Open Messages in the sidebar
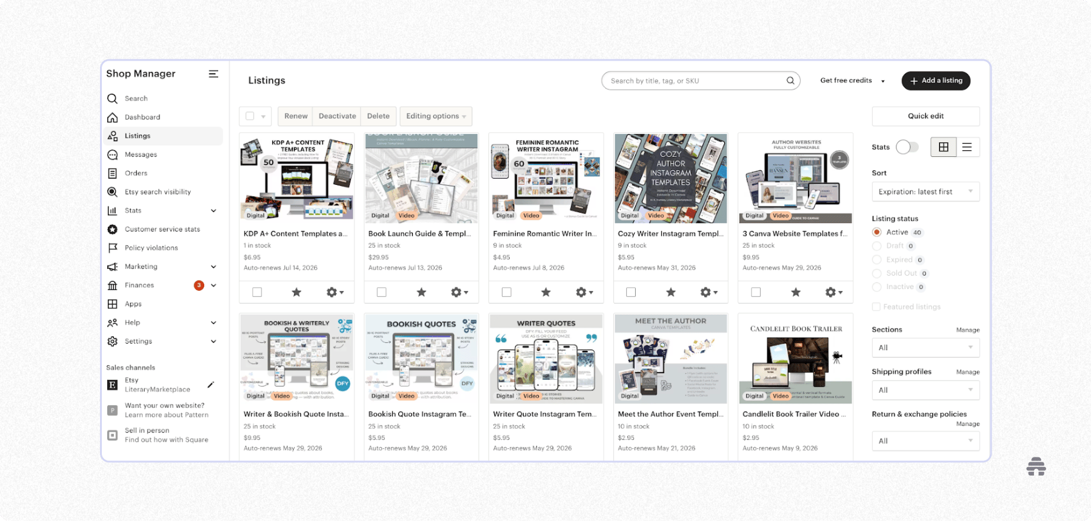Screen dimensions: 1091x521 141,155
